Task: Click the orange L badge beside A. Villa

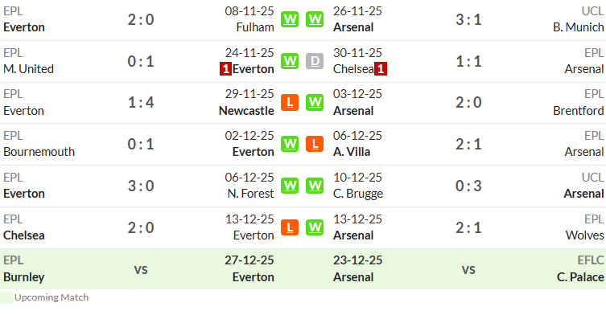Action: pyautogui.click(x=315, y=144)
